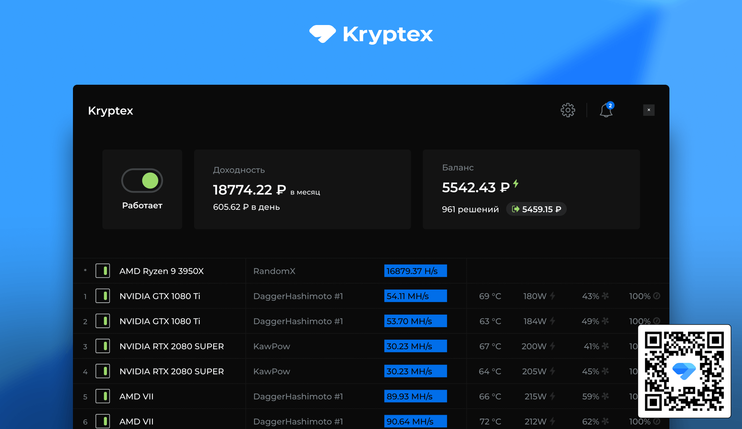
Task: Click the 605.62 ₽ в день value
Action: pyautogui.click(x=246, y=207)
